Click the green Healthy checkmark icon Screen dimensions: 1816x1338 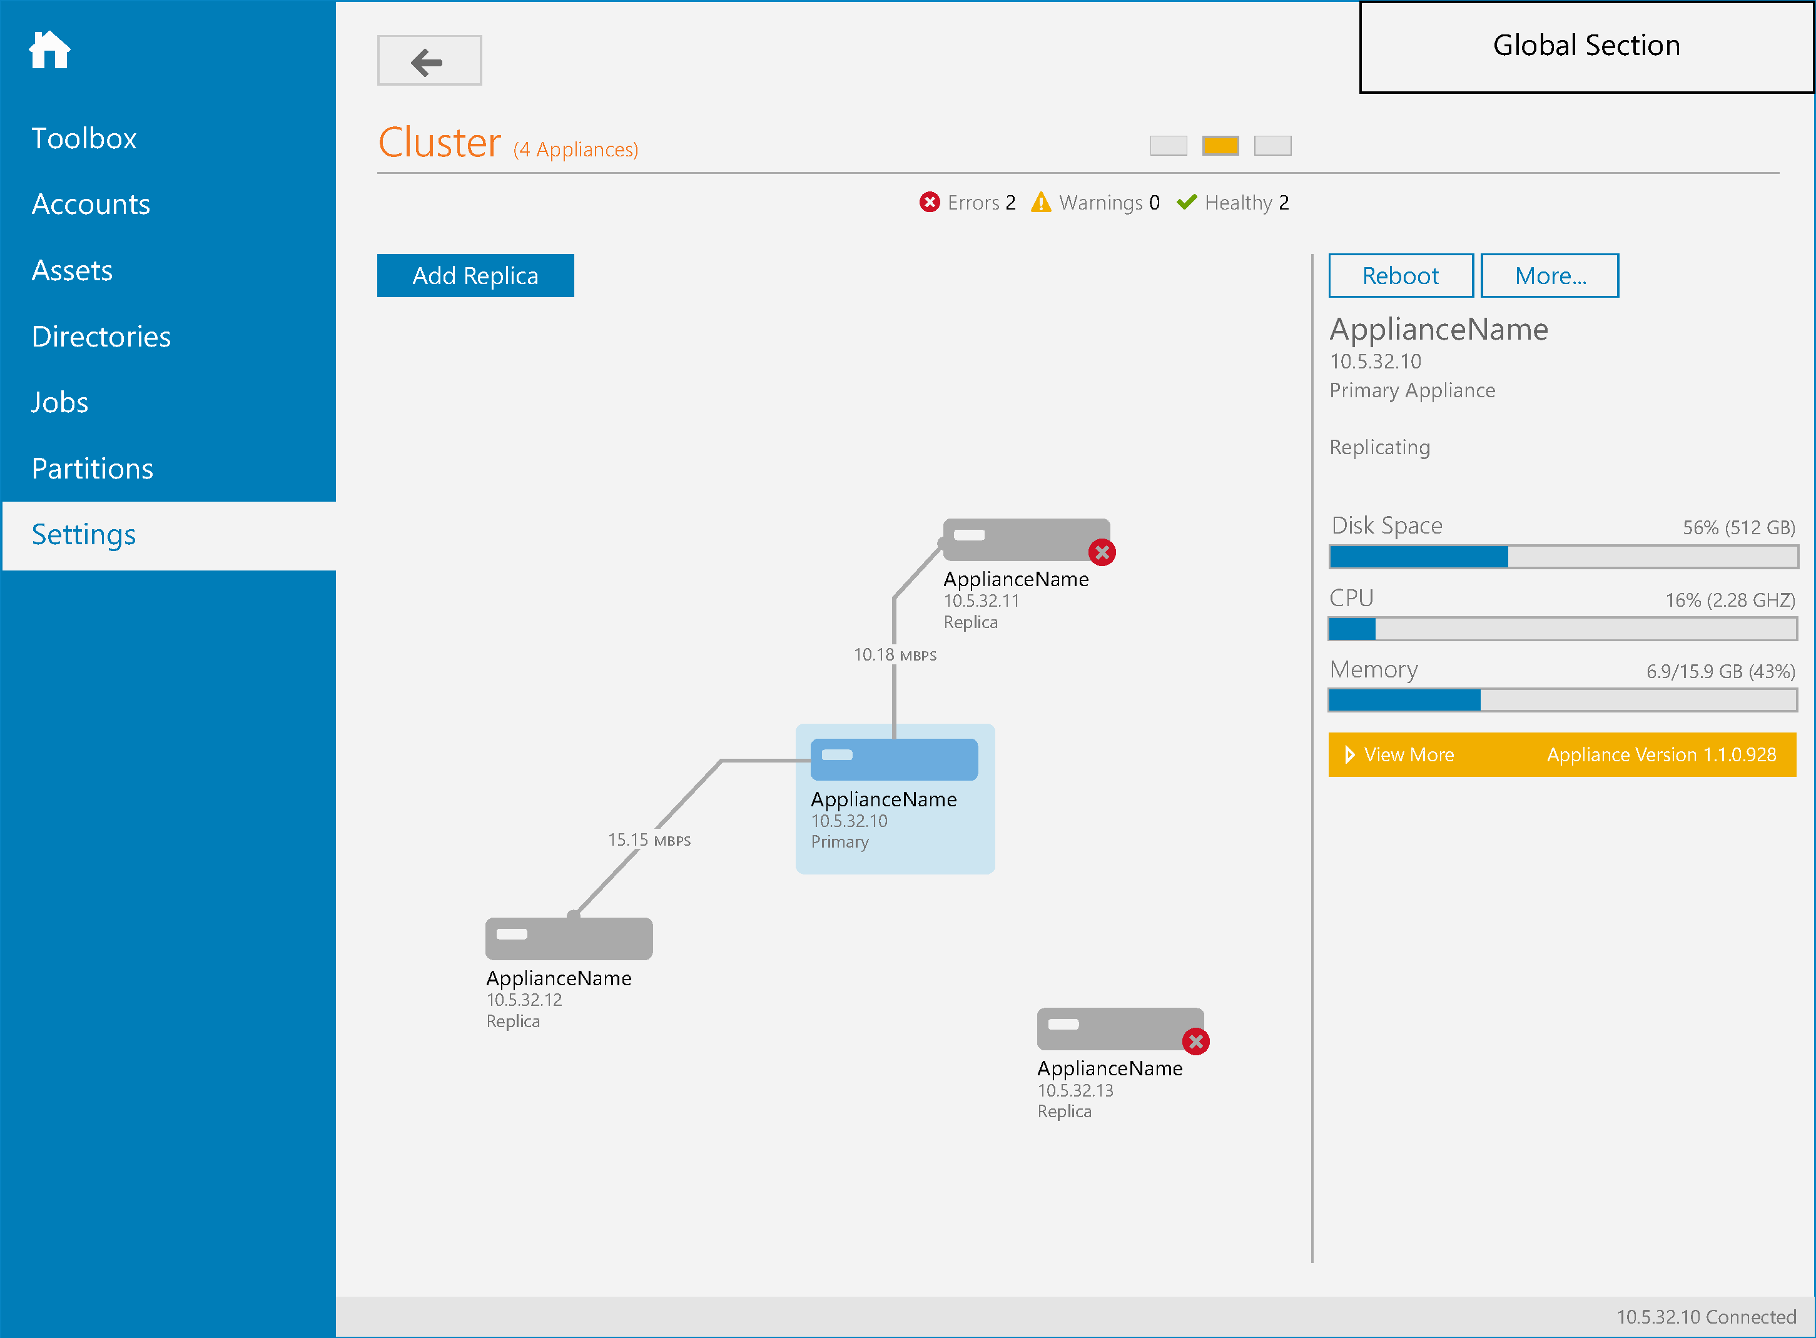coord(1187,201)
